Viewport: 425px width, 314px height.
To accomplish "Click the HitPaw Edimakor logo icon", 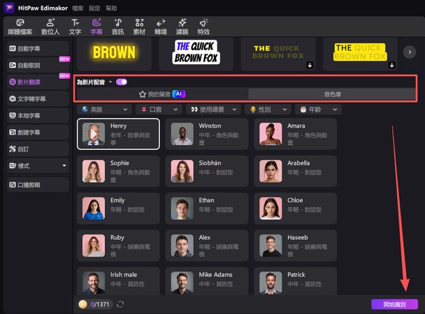I will [x=8, y=8].
